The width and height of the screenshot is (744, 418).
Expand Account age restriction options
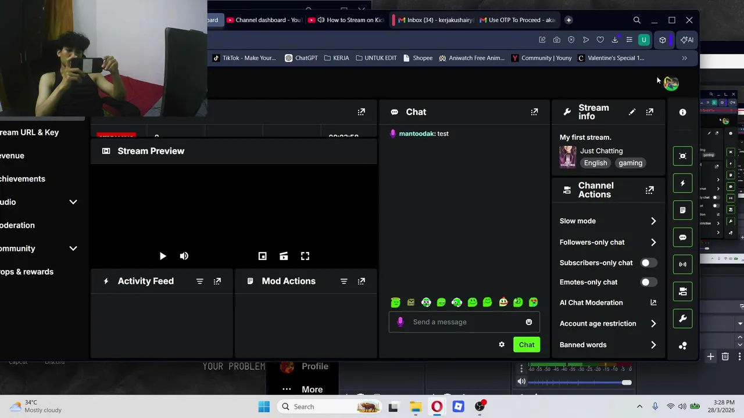[x=653, y=323]
